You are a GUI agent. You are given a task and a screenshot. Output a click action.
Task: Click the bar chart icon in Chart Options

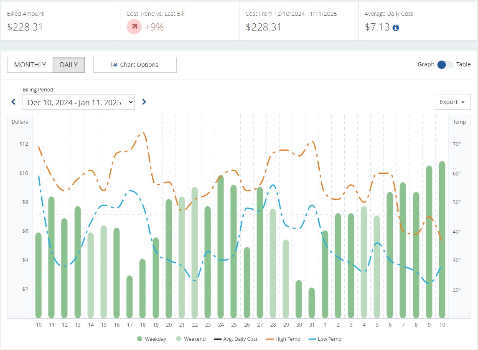click(114, 65)
